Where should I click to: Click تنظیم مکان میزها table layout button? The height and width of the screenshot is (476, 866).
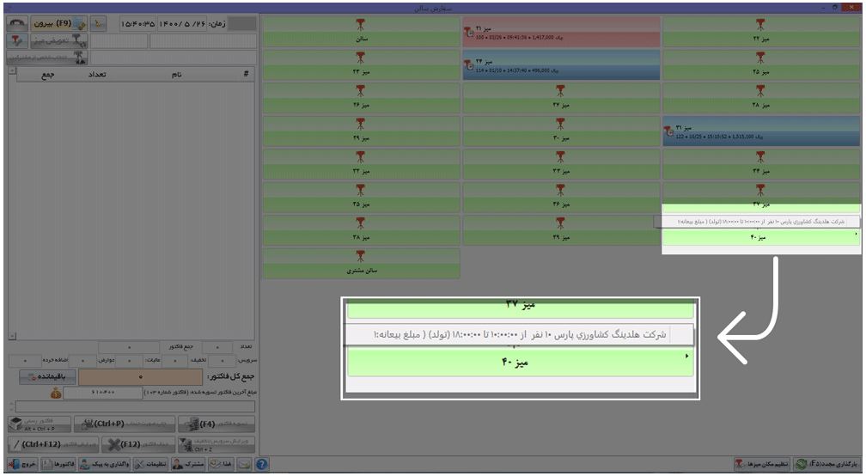tap(762, 464)
